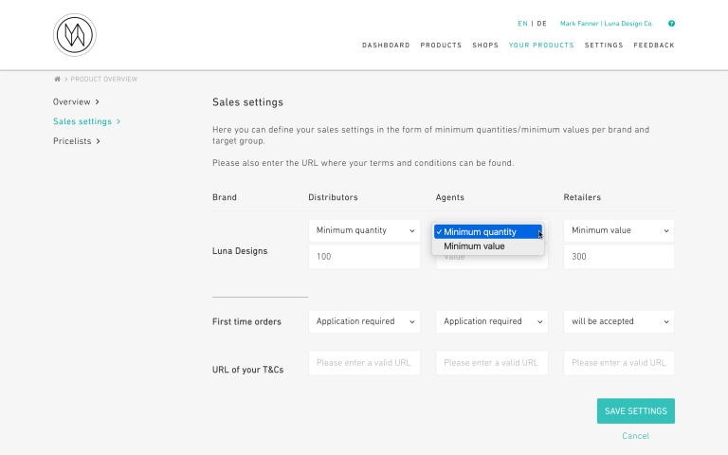
Task: Click the Retailers column header
Action: click(x=582, y=197)
